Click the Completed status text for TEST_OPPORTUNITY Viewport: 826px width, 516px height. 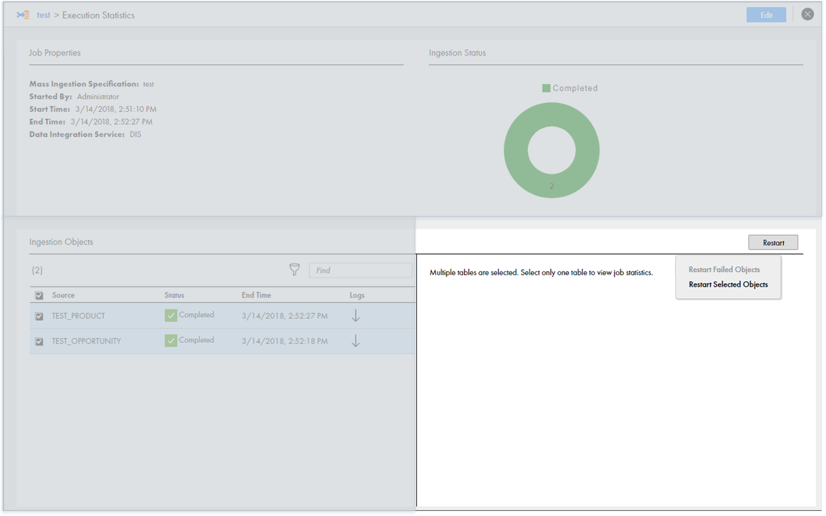click(x=196, y=340)
